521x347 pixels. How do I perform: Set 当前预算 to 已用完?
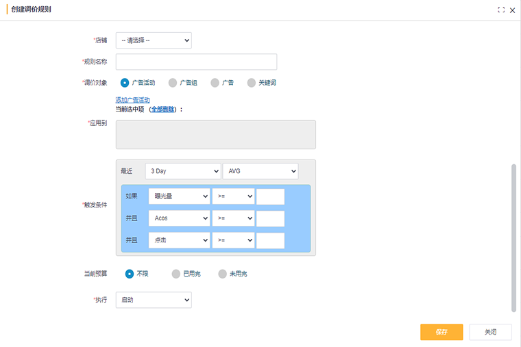tap(176, 274)
